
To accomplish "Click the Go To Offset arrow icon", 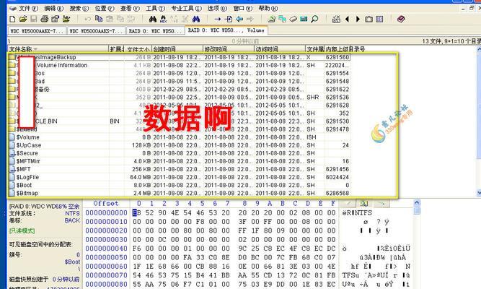I will pos(218,19).
